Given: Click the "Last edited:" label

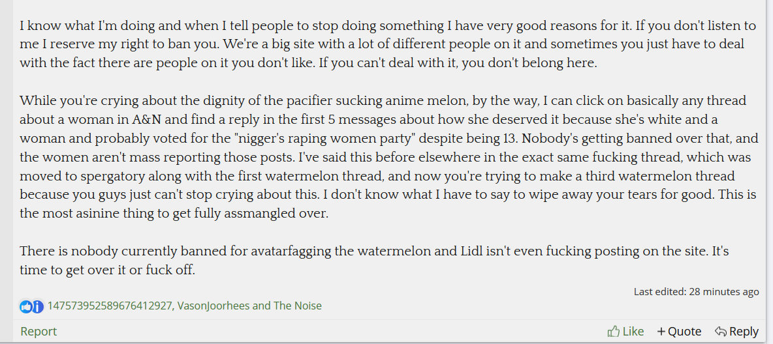Looking at the screenshot, I should pyautogui.click(x=659, y=291).
